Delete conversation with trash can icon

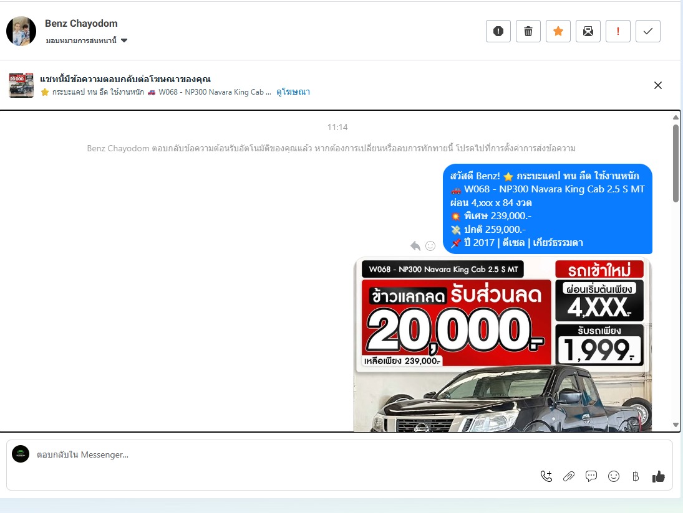click(x=528, y=31)
